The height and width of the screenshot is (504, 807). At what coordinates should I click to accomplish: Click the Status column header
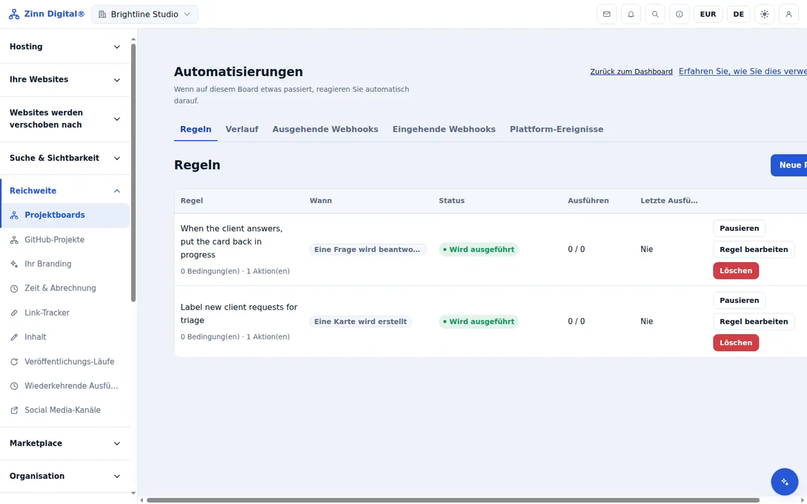click(452, 201)
